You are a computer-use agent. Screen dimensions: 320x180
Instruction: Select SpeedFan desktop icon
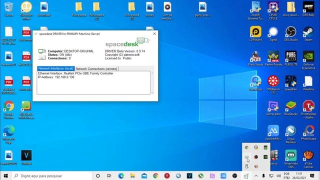(x=291, y=83)
